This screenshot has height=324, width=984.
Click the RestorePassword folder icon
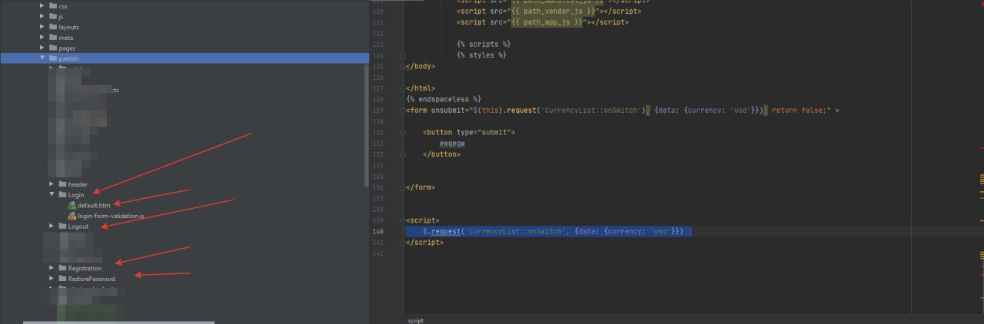point(62,279)
